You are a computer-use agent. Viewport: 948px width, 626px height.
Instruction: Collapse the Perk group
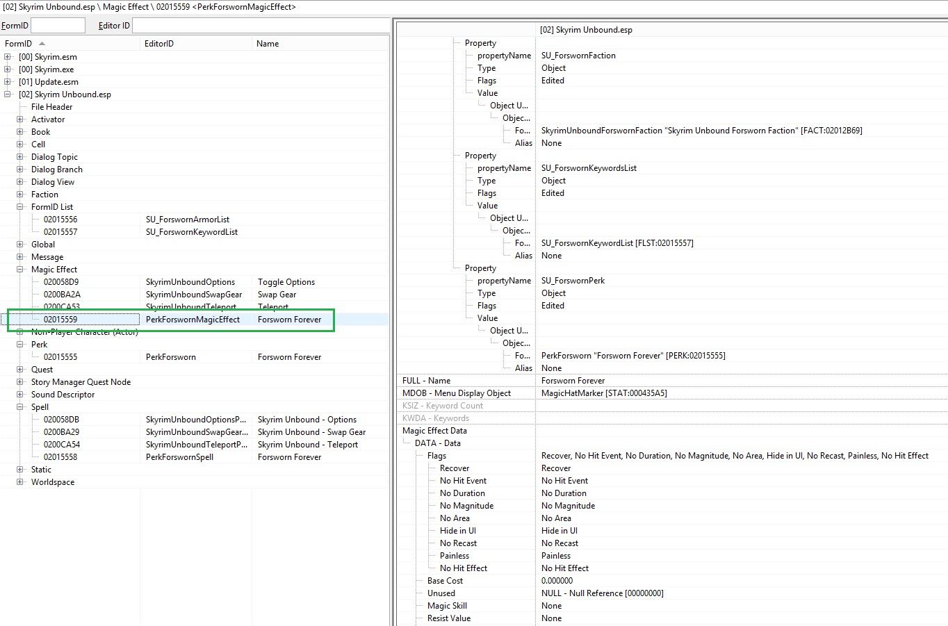point(20,345)
